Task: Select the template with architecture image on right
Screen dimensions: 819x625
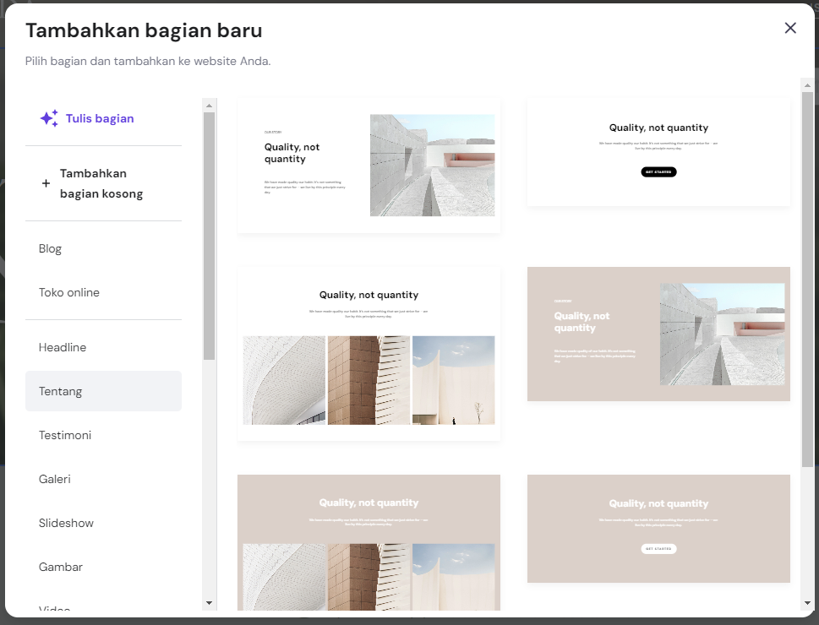Action: pyautogui.click(x=369, y=165)
